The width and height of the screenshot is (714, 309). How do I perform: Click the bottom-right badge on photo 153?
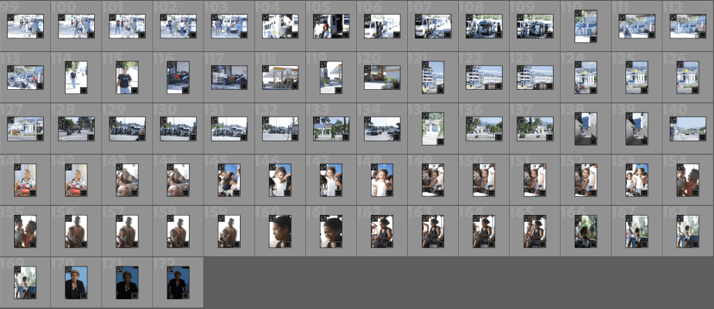644,192
